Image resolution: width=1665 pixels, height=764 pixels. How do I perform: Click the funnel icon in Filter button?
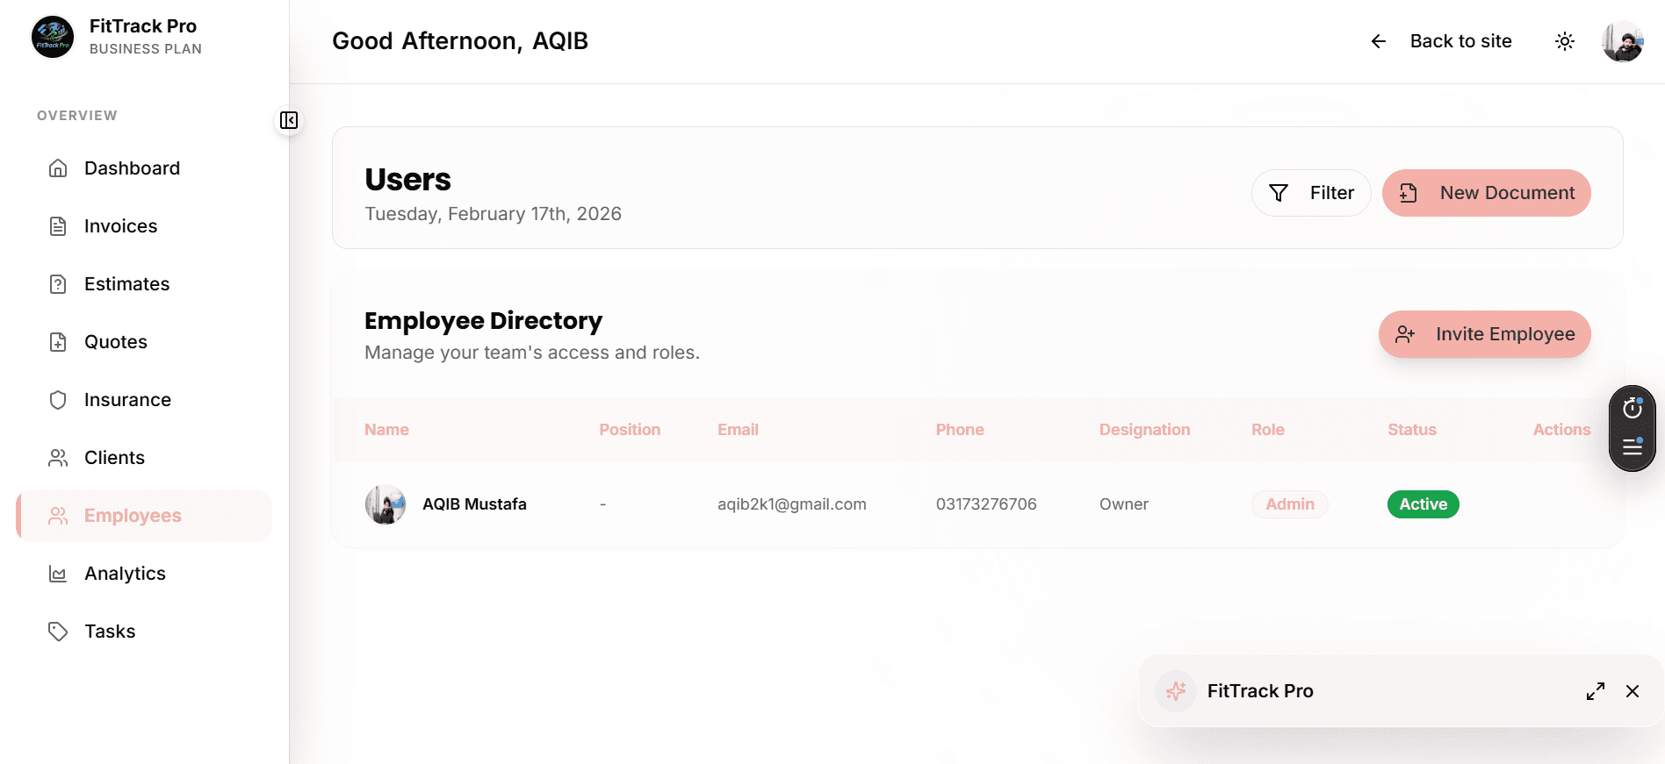click(x=1279, y=193)
